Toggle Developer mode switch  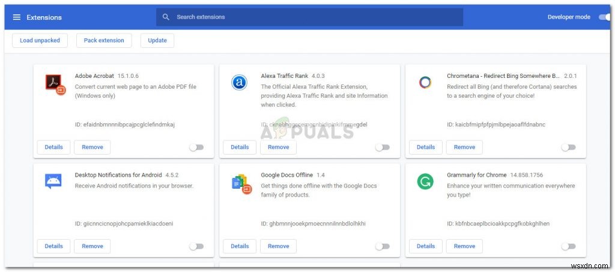pos(604,17)
